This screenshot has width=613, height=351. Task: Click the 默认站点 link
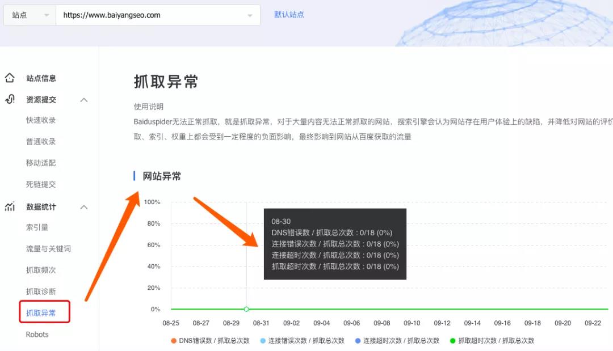pyautogui.click(x=289, y=15)
